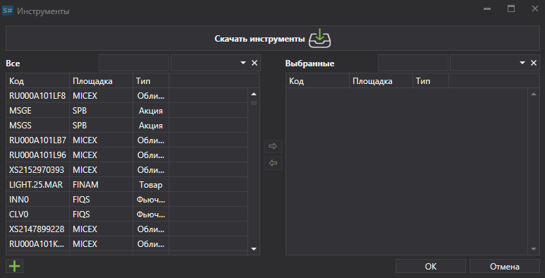Minimize the Инструменты window
This screenshot has width=545, height=278.
pos(487,8)
